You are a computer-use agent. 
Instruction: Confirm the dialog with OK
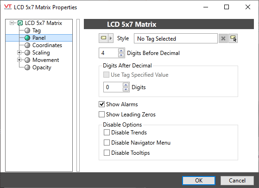pos(199,181)
